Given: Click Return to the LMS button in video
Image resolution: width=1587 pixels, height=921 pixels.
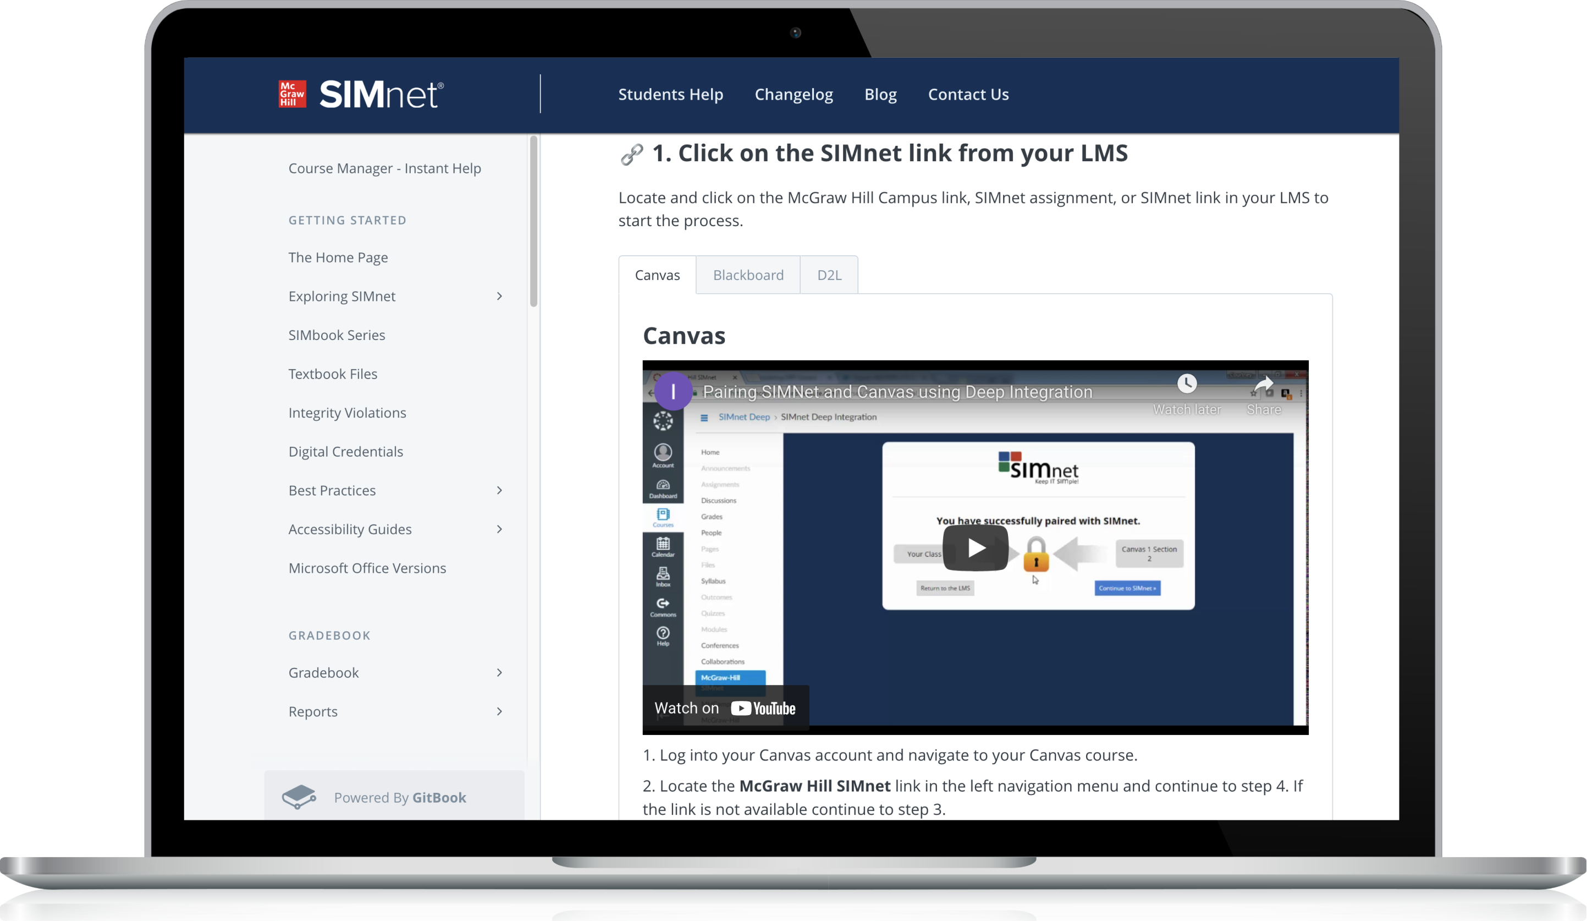Looking at the screenshot, I should (945, 588).
